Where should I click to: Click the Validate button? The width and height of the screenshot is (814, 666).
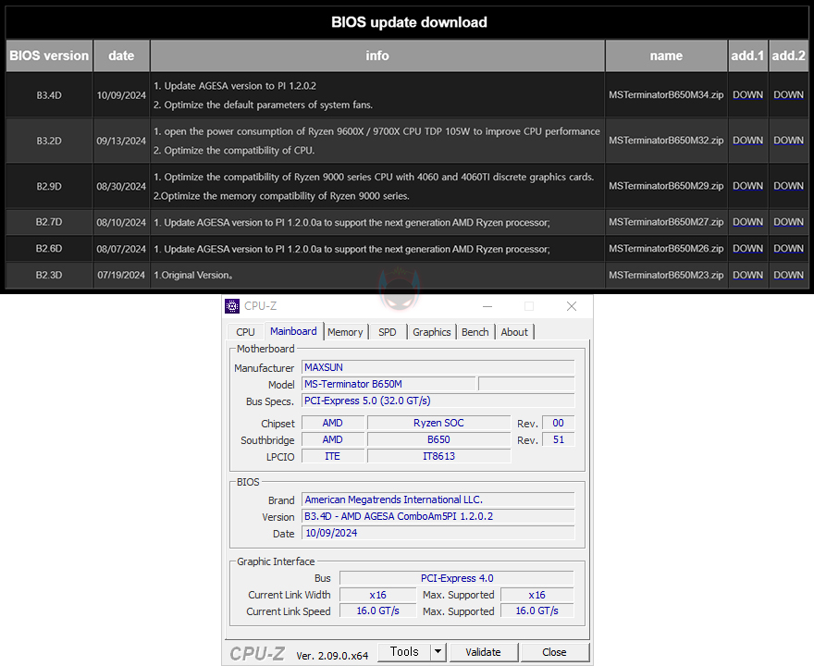[483, 652]
